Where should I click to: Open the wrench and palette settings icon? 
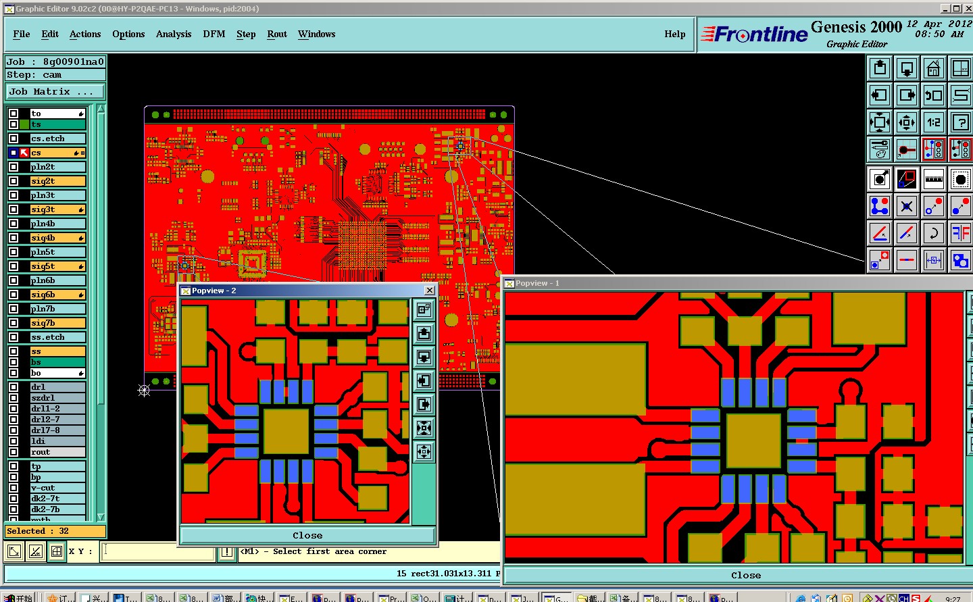tap(880, 149)
